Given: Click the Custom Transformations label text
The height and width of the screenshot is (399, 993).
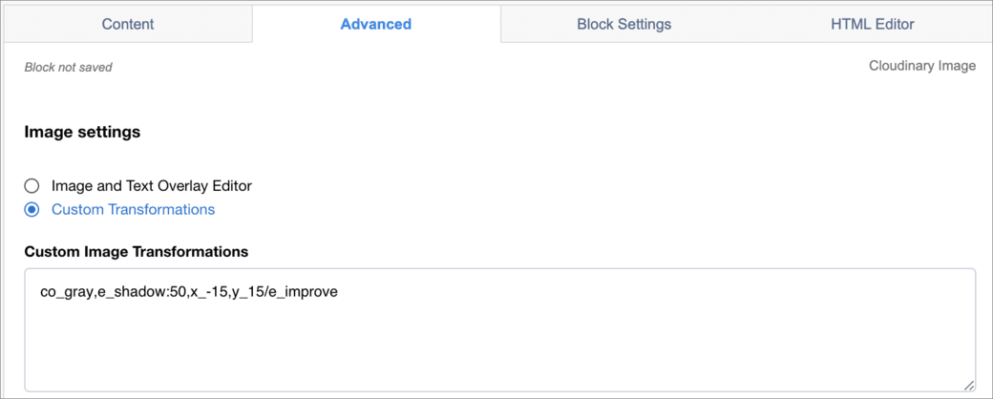Looking at the screenshot, I should tap(133, 209).
